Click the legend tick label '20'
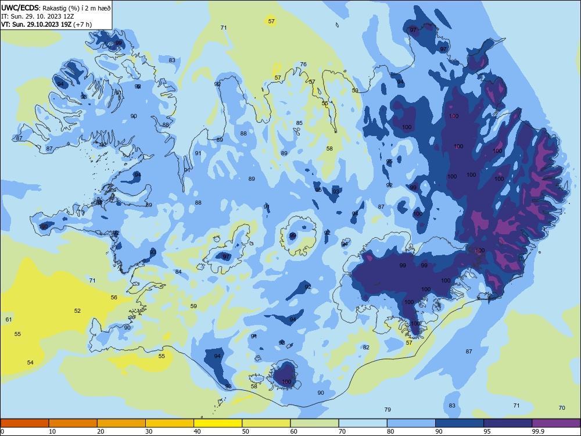 pyautogui.click(x=101, y=431)
